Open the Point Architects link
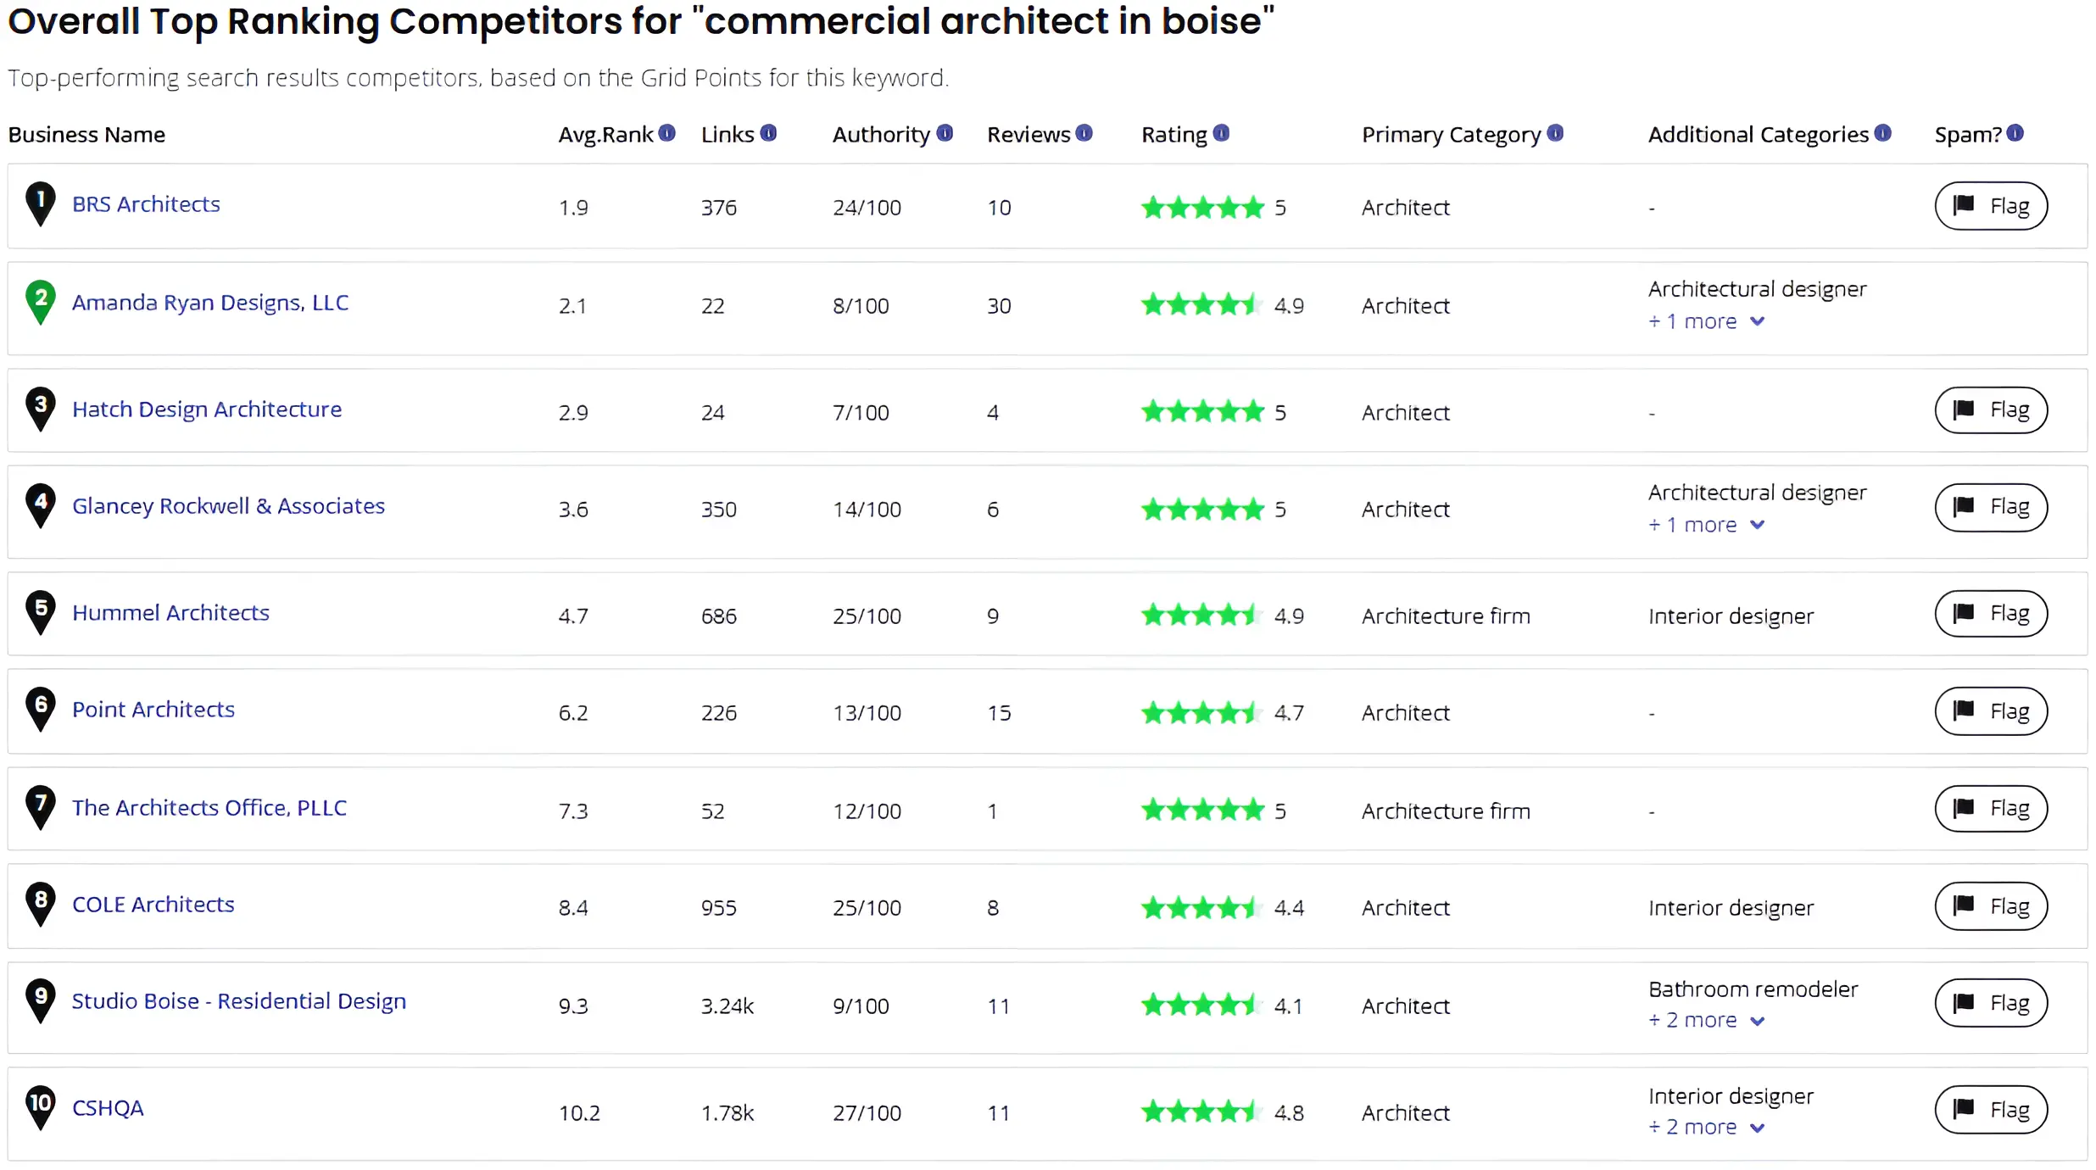Image resolution: width=2096 pixels, height=1170 pixels. (153, 710)
